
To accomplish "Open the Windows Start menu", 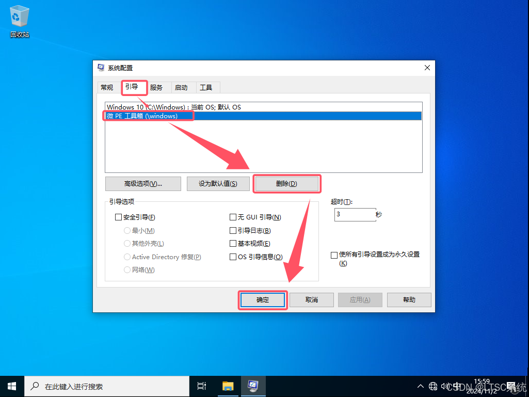I will tap(12, 386).
